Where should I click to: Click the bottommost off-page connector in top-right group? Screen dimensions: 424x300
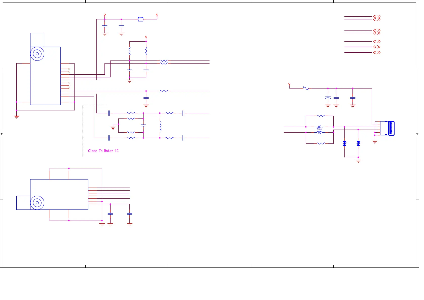(x=377, y=52)
